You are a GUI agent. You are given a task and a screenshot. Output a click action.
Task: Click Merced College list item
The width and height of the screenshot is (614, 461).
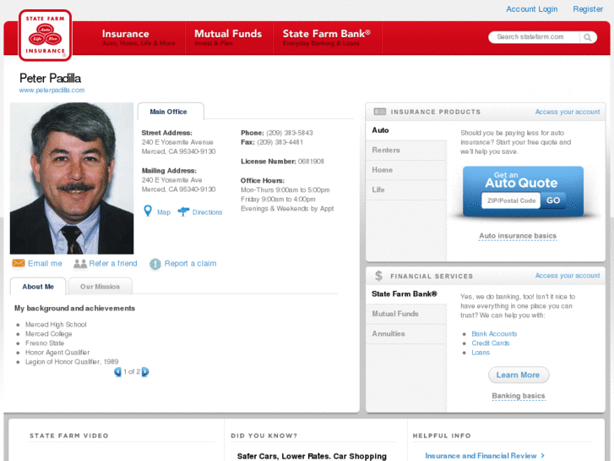[49, 334]
